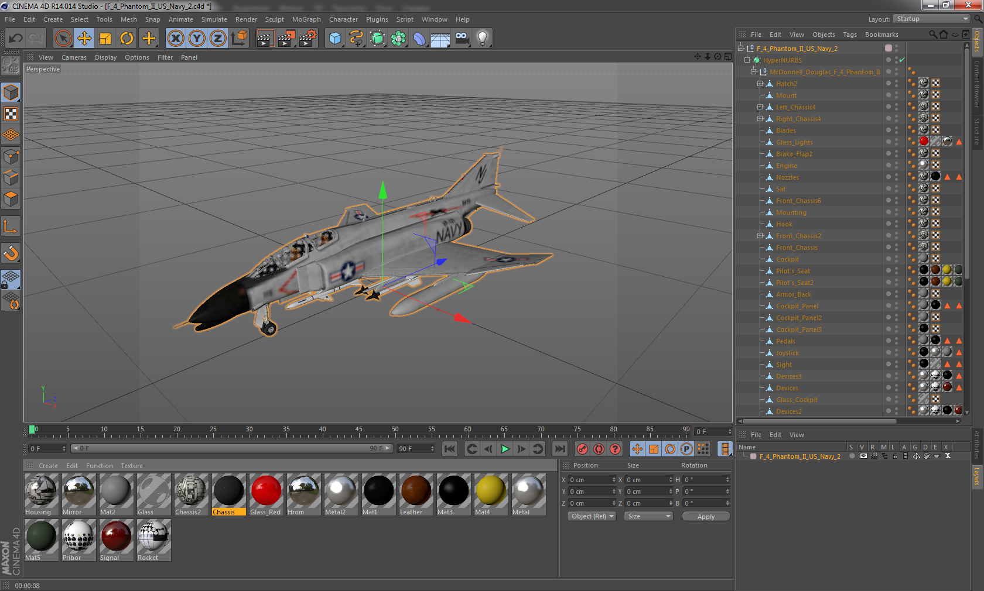Select the Leather material swatch

[416, 494]
